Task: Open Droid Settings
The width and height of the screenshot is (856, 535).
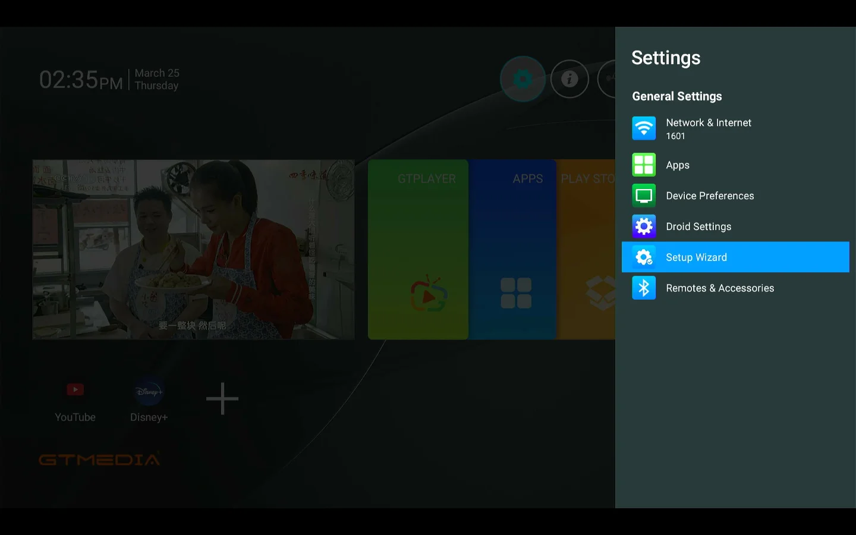Action: tap(735, 226)
